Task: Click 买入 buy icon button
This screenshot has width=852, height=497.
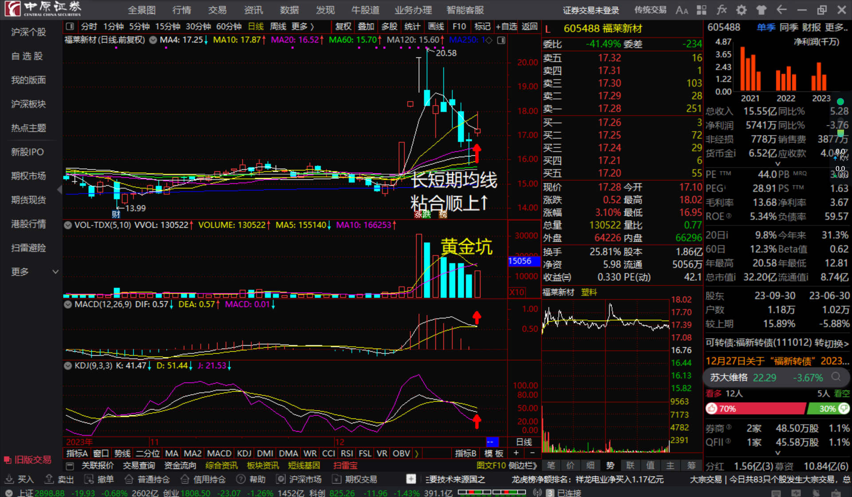Action: pos(19,479)
